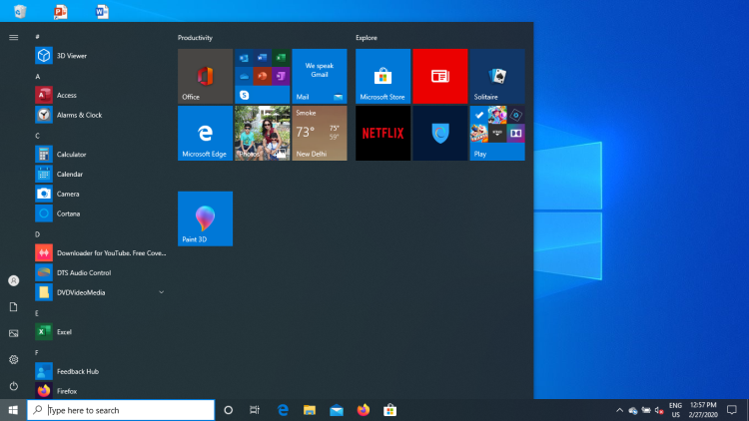Expand the Start hamburger menu
Screen dimensions: 749x421
pyautogui.click(x=13, y=37)
